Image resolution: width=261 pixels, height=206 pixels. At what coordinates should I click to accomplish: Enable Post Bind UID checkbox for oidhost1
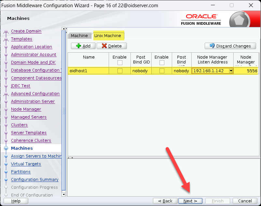pos(162,71)
